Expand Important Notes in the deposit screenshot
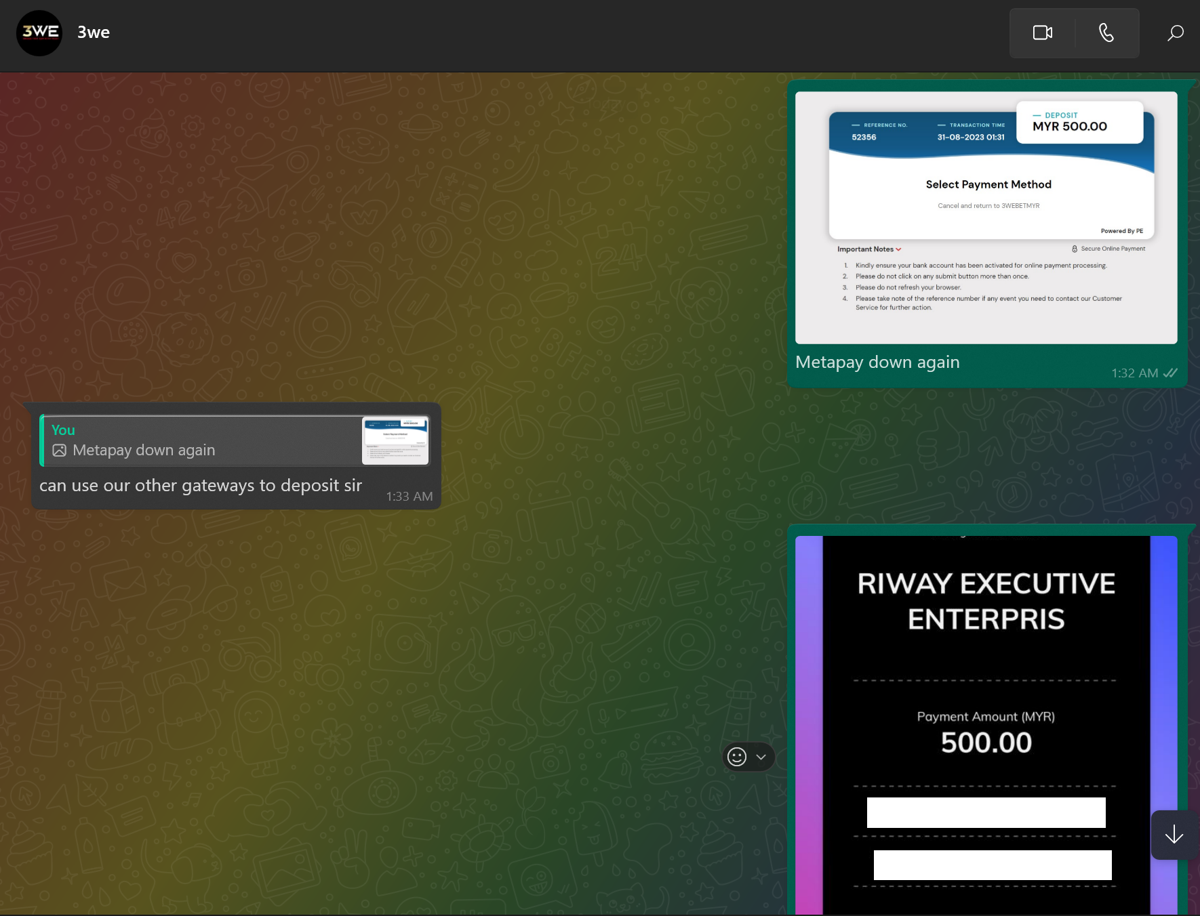This screenshot has width=1200, height=916. tap(869, 249)
